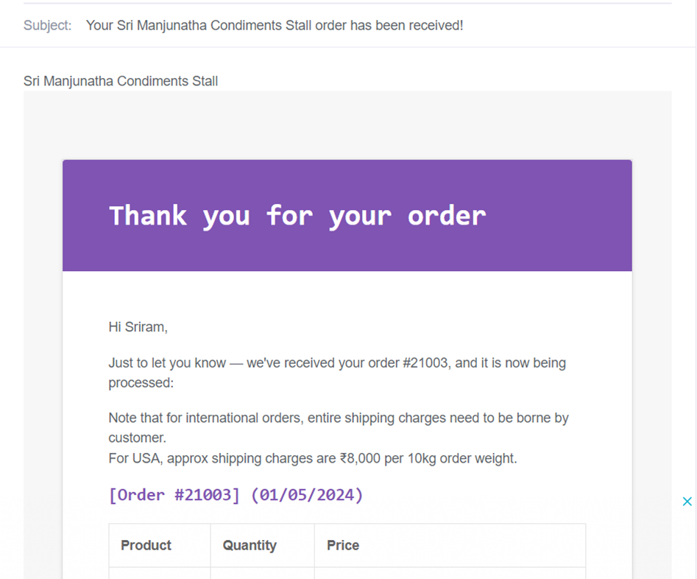Click the gray area above the purple banner
Viewport: 697px width, 579px height.
coord(347,124)
